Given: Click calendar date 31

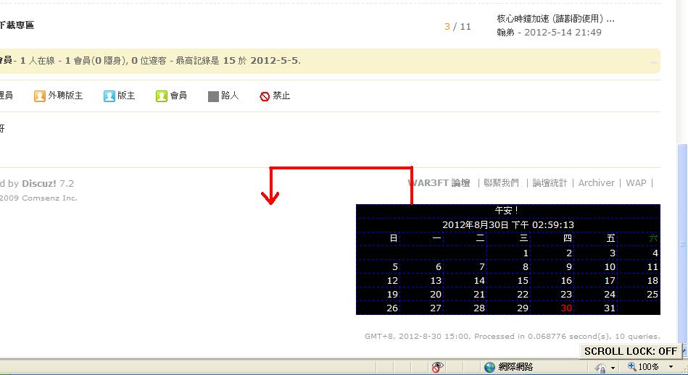Looking at the screenshot, I should coord(610,308).
